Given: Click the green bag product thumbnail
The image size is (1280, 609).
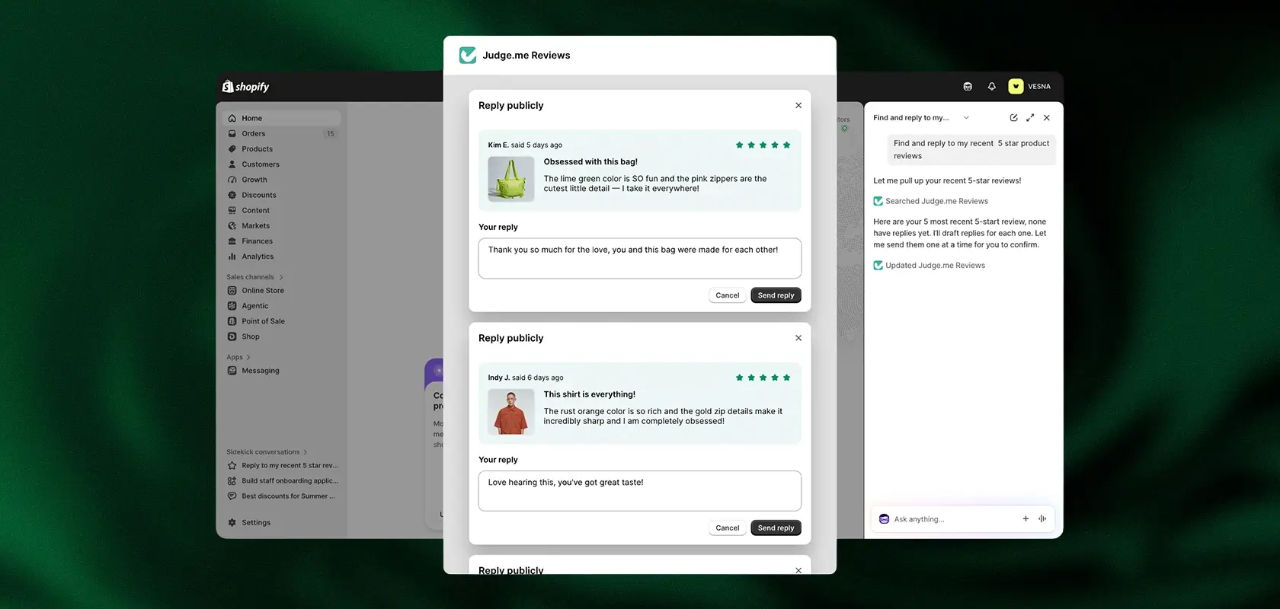Looking at the screenshot, I should (x=511, y=179).
